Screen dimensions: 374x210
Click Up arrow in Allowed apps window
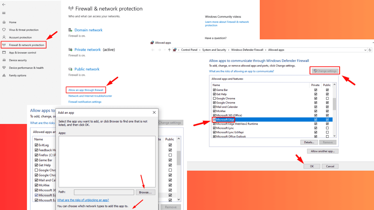tap(169, 50)
